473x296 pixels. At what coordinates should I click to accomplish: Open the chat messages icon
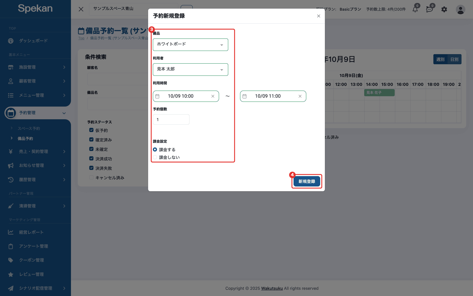coord(429,9)
